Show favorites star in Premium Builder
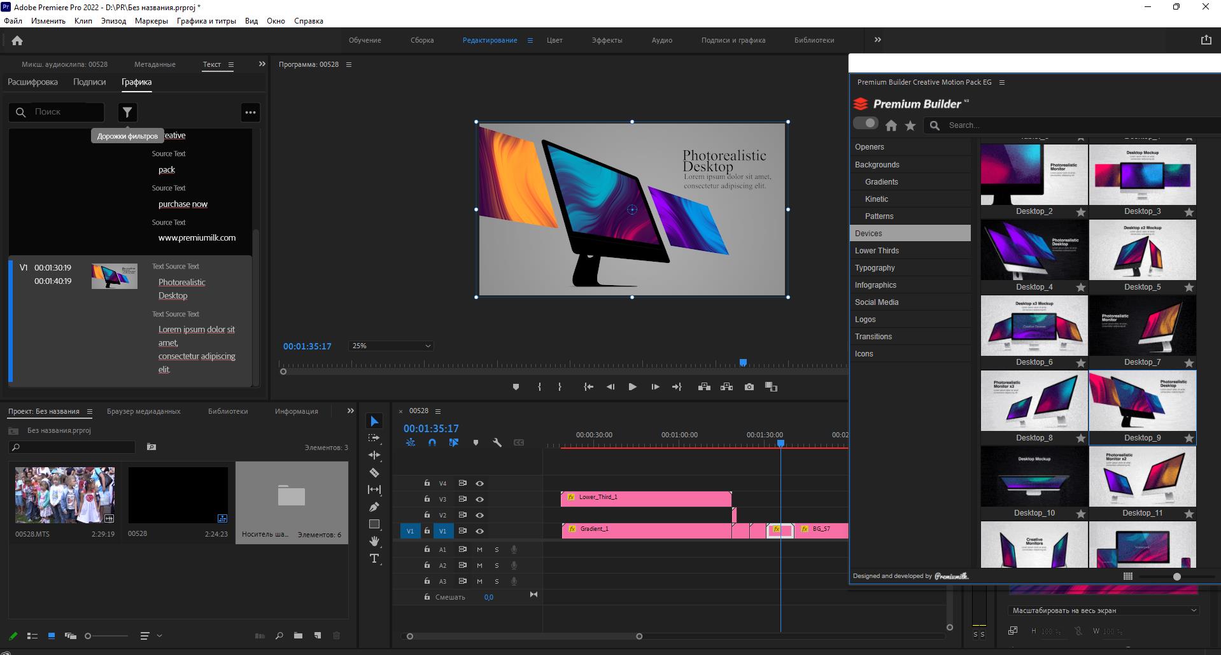 point(910,125)
